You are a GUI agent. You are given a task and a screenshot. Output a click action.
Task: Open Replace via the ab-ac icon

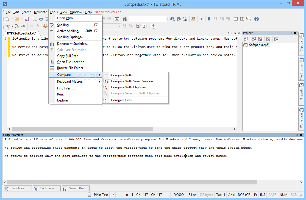point(185,19)
